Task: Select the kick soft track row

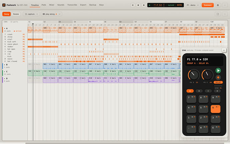Action: [x=15, y=42]
